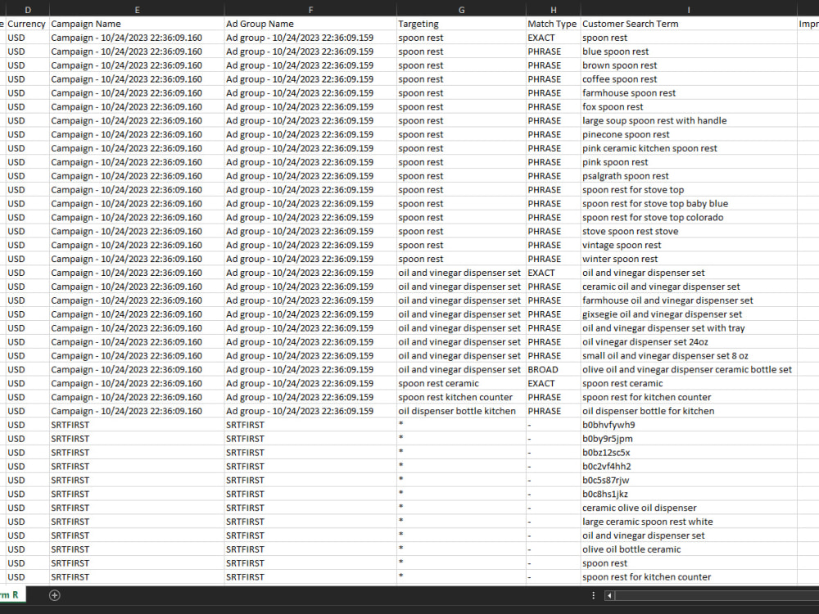
Task: Select 'ceramic oil and vinegar dispenser set' cell
Action: tap(689, 287)
